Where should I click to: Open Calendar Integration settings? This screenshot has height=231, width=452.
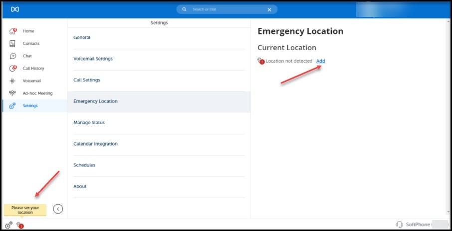[95, 144]
